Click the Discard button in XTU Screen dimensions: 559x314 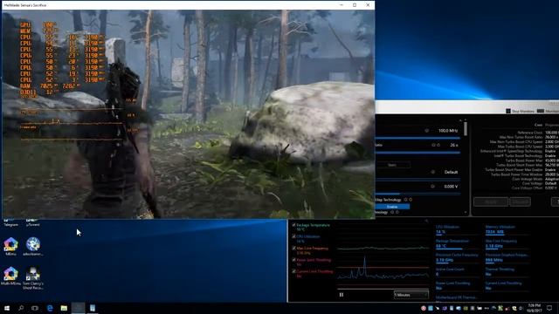click(x=520, y=201)
